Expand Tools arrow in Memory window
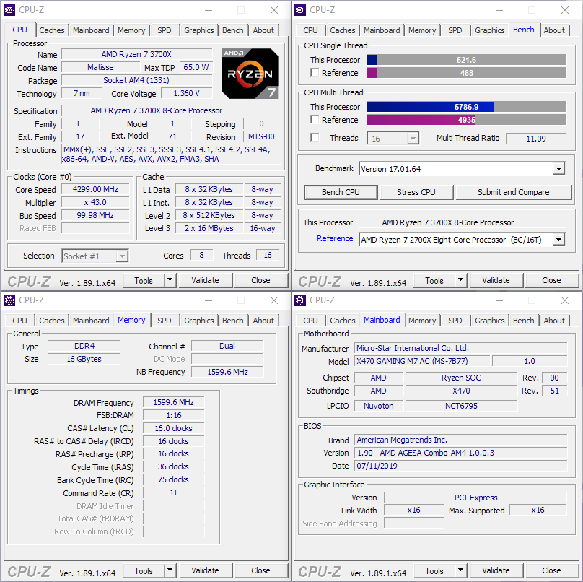Image resolution: width=583 pixels, height=582 pixels. [170, 570]
